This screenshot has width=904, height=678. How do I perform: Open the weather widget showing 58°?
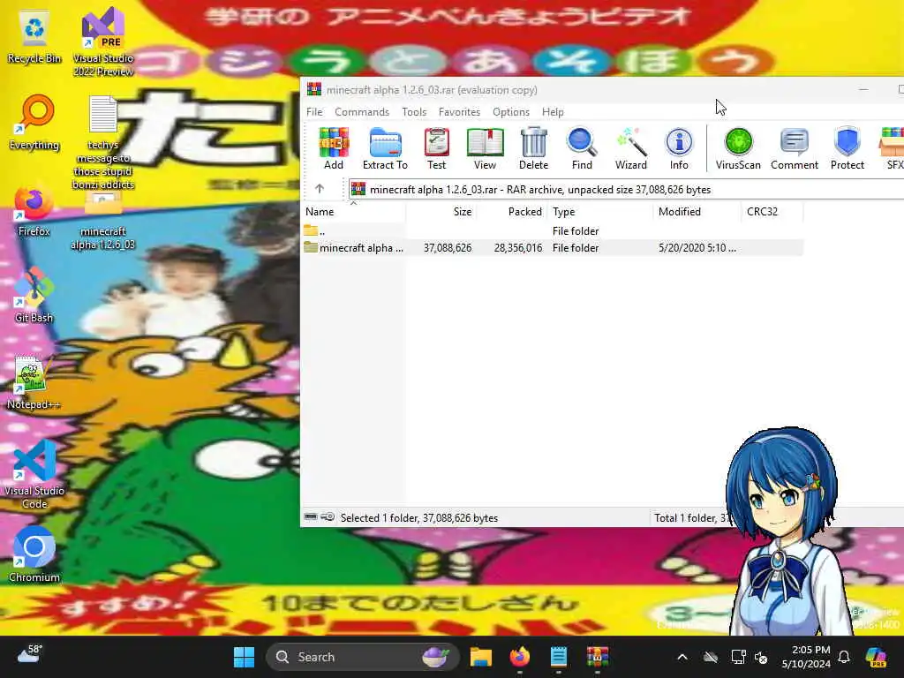point(30,654)
